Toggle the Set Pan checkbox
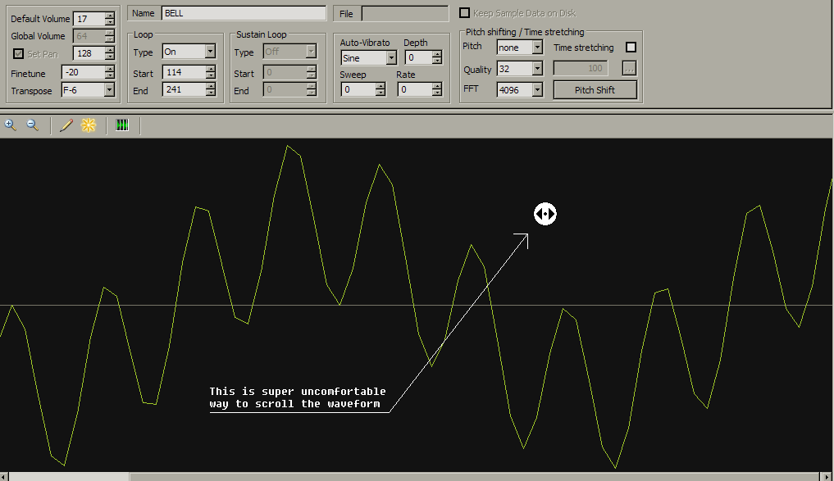The height and width of the screenshot is (481, 834). click(19, 54)
